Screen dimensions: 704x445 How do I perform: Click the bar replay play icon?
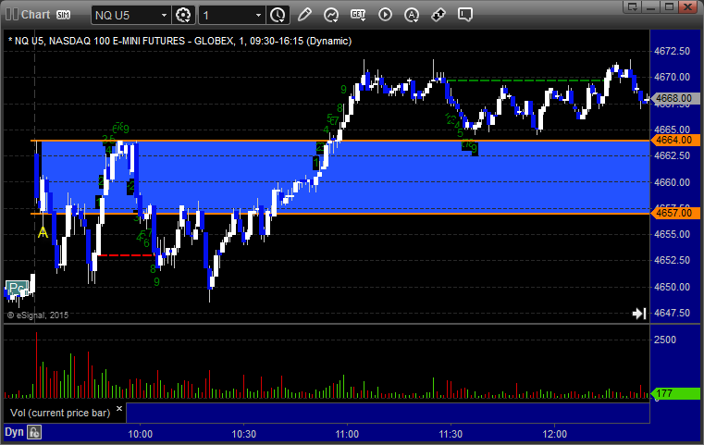point(385,15)
